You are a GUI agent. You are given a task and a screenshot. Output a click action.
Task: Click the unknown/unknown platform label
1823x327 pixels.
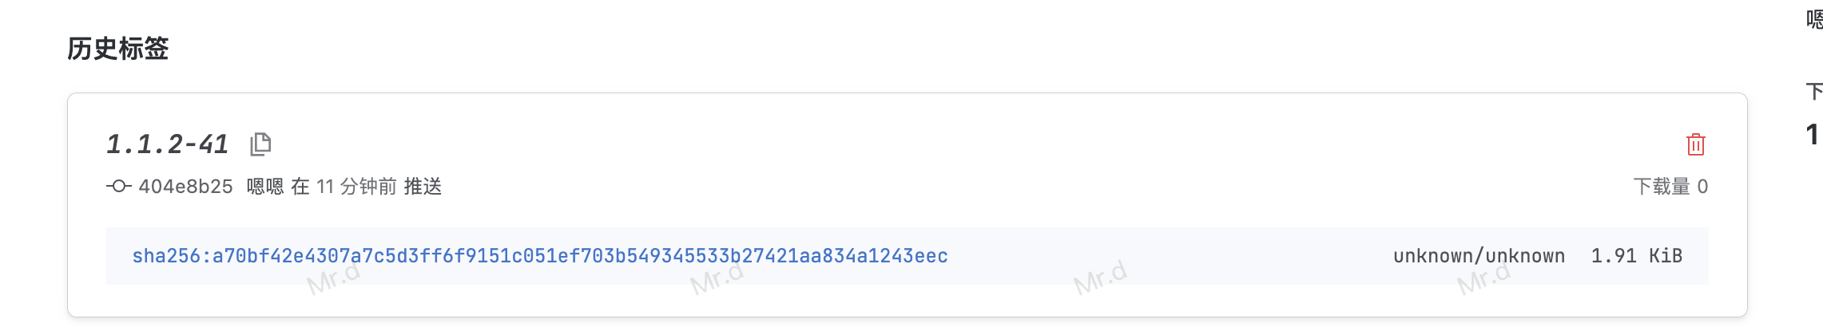(x=1479, y=256)
